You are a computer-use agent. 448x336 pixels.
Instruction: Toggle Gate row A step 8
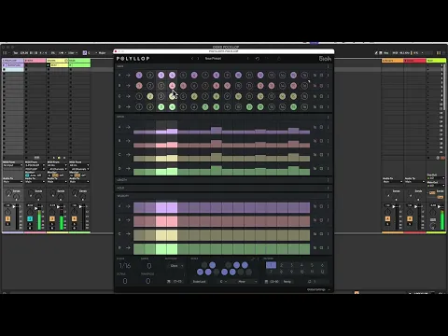[217, 76]
